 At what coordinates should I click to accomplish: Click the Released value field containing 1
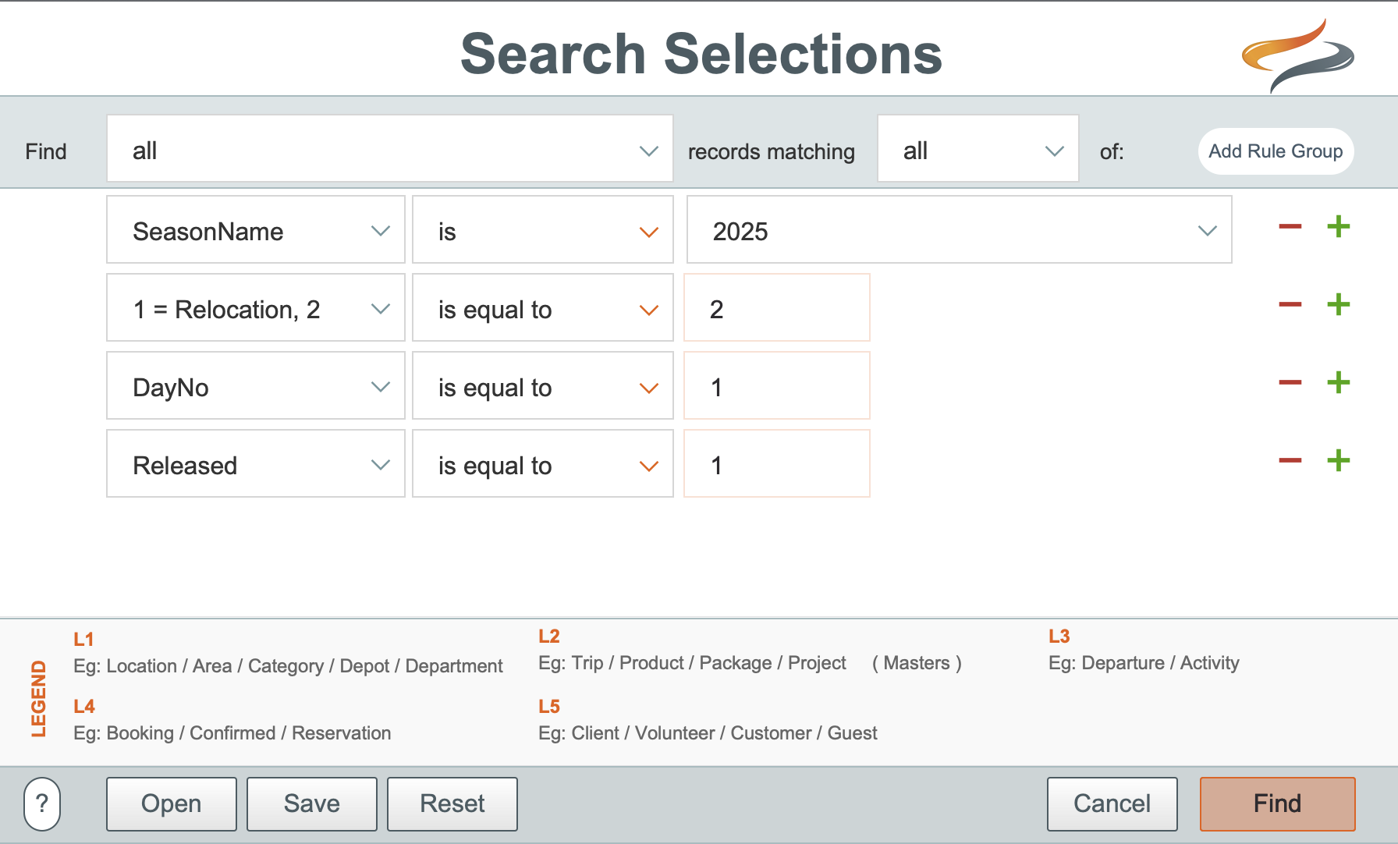(777, 464)
